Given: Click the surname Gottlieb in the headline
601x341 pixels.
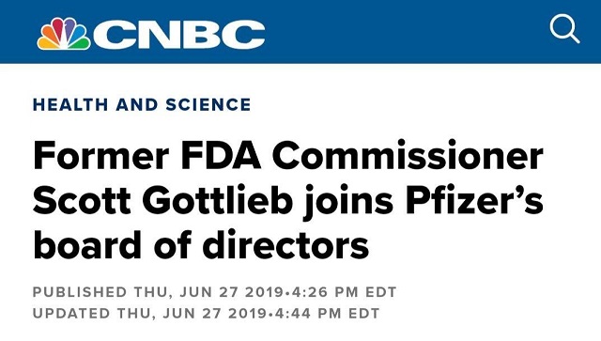Looking at the screenshot, I should coord(218,200).
